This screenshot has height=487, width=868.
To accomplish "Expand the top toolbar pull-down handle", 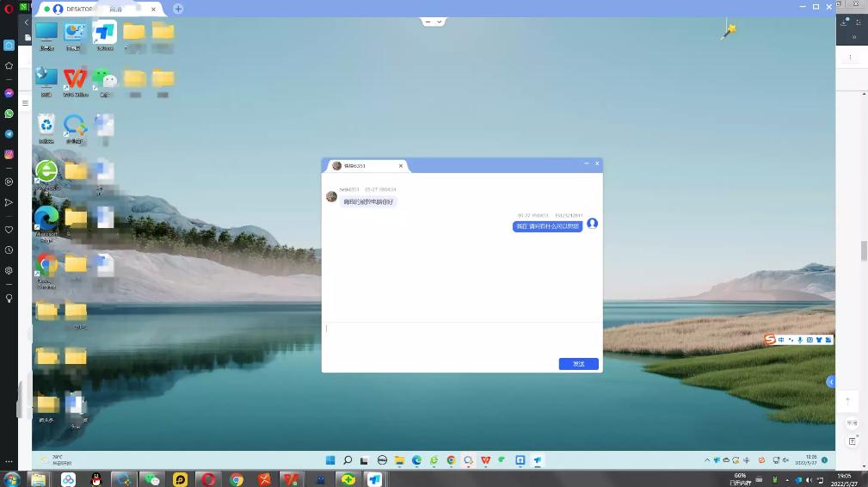I will point(434,22).
